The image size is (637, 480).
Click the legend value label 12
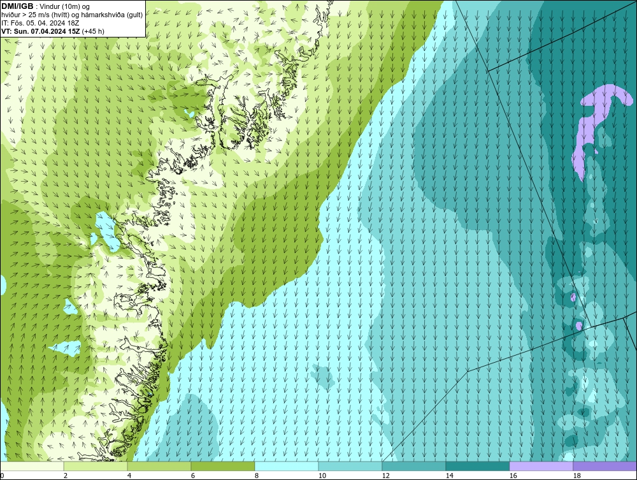pyautogui.click(x=385, y=476)
